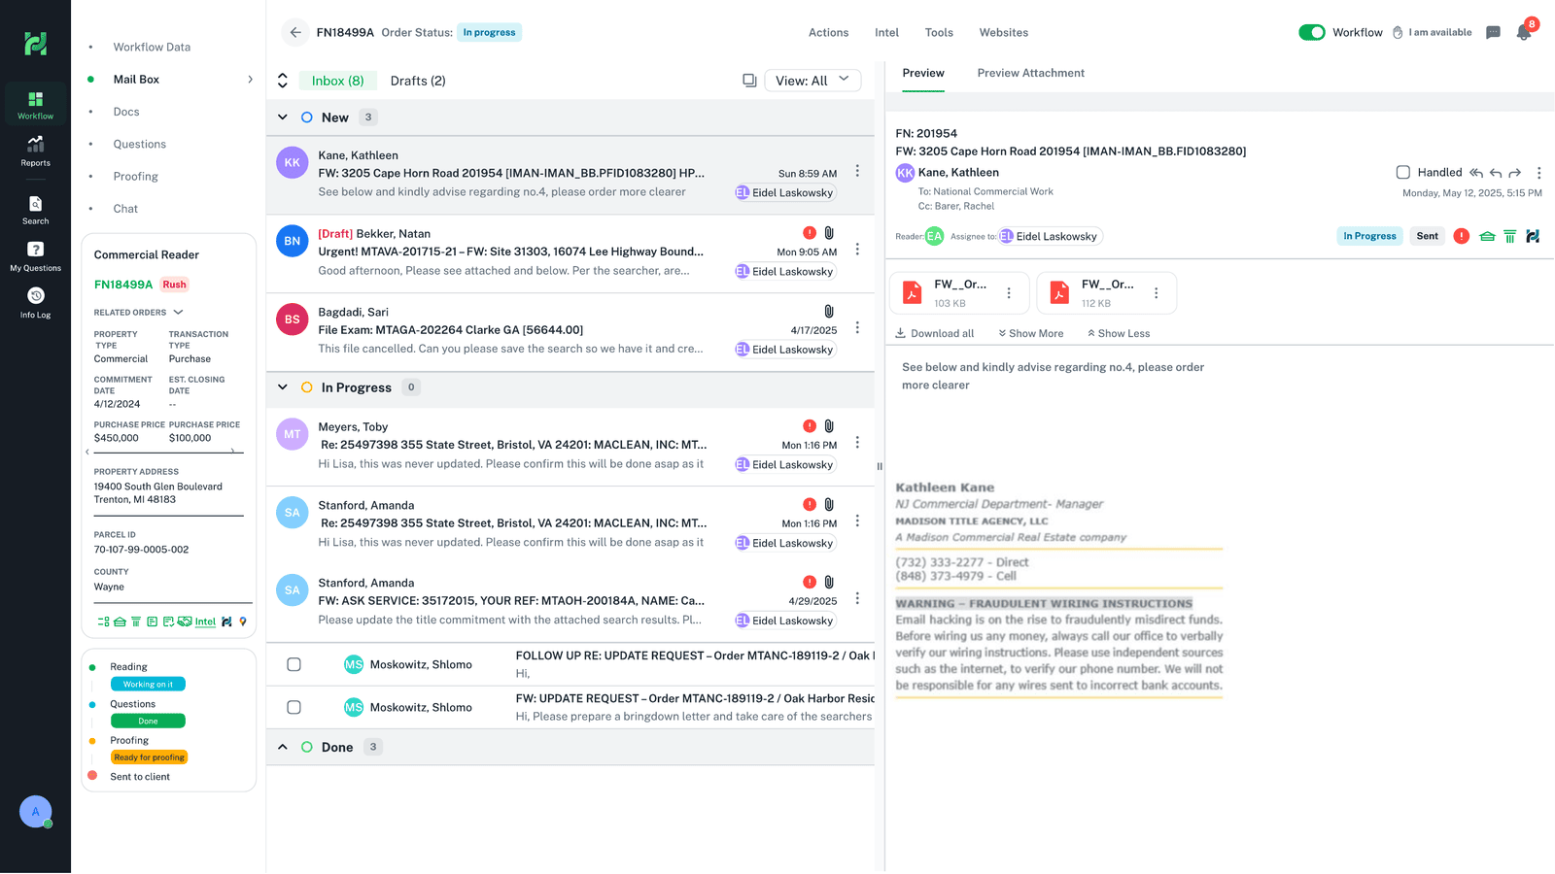Viewport: 1555px width, 874px height.
Task: Open the Reports section
Action: pos(35,151)
